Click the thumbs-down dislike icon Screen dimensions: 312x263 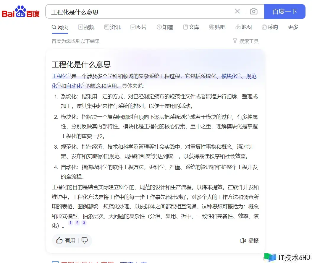pos(85,241)
